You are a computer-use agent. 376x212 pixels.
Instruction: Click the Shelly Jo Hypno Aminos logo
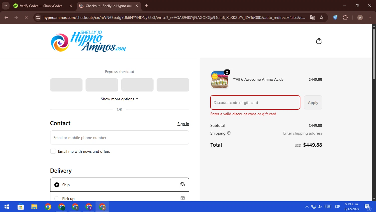click(88, 41)
